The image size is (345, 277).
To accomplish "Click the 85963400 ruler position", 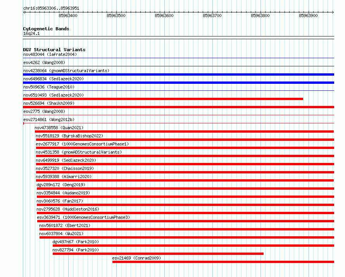I will (68, 16).
